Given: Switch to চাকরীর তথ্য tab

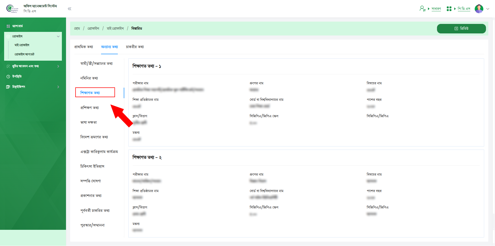Looking at the screenshot, I should pyautogui.click(x=135, y=47).
